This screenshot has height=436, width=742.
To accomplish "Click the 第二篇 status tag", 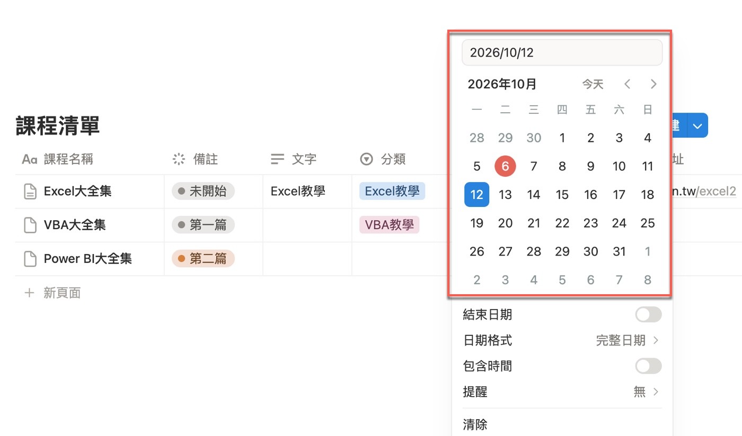I will coord(203,259).
